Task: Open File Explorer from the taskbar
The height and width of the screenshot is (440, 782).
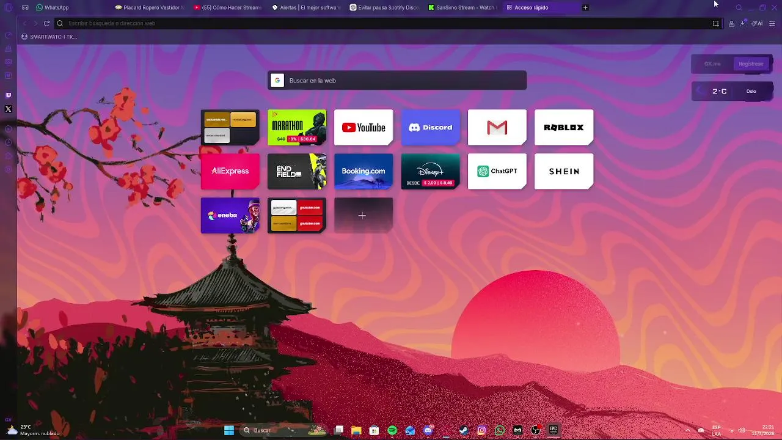Action: 356,430
